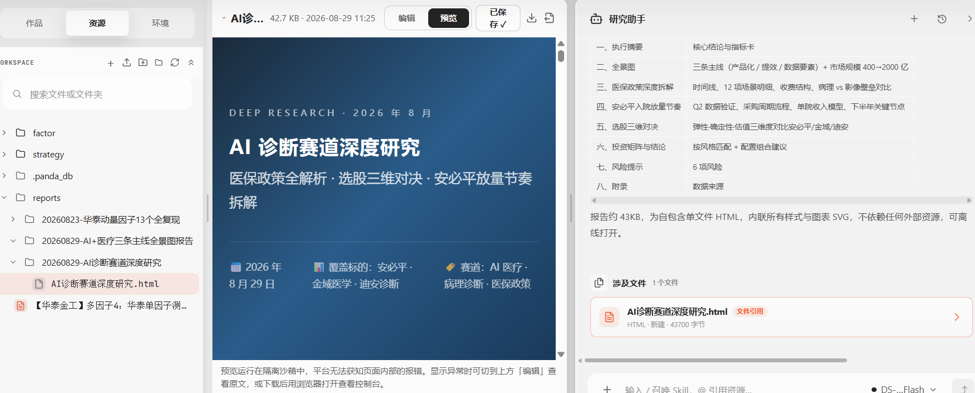Click the WORKSPACE section label
Image resolution: width=975 pixels, height=393 pixels.
17,63
